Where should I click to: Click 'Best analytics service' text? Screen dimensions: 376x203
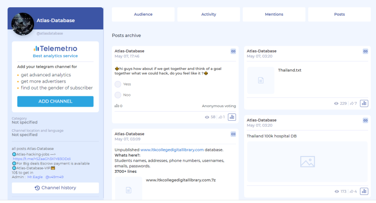click(55, 56)
